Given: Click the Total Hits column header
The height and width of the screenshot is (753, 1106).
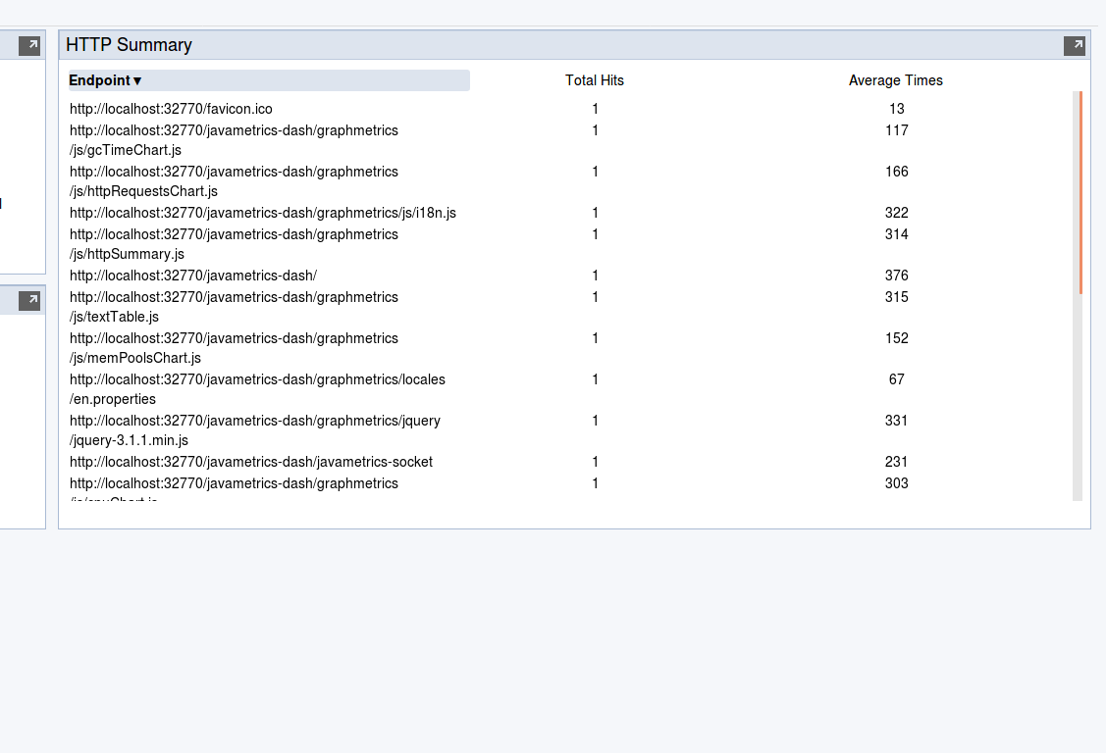Looking at the screenshot, I should [x=594, y=80].
